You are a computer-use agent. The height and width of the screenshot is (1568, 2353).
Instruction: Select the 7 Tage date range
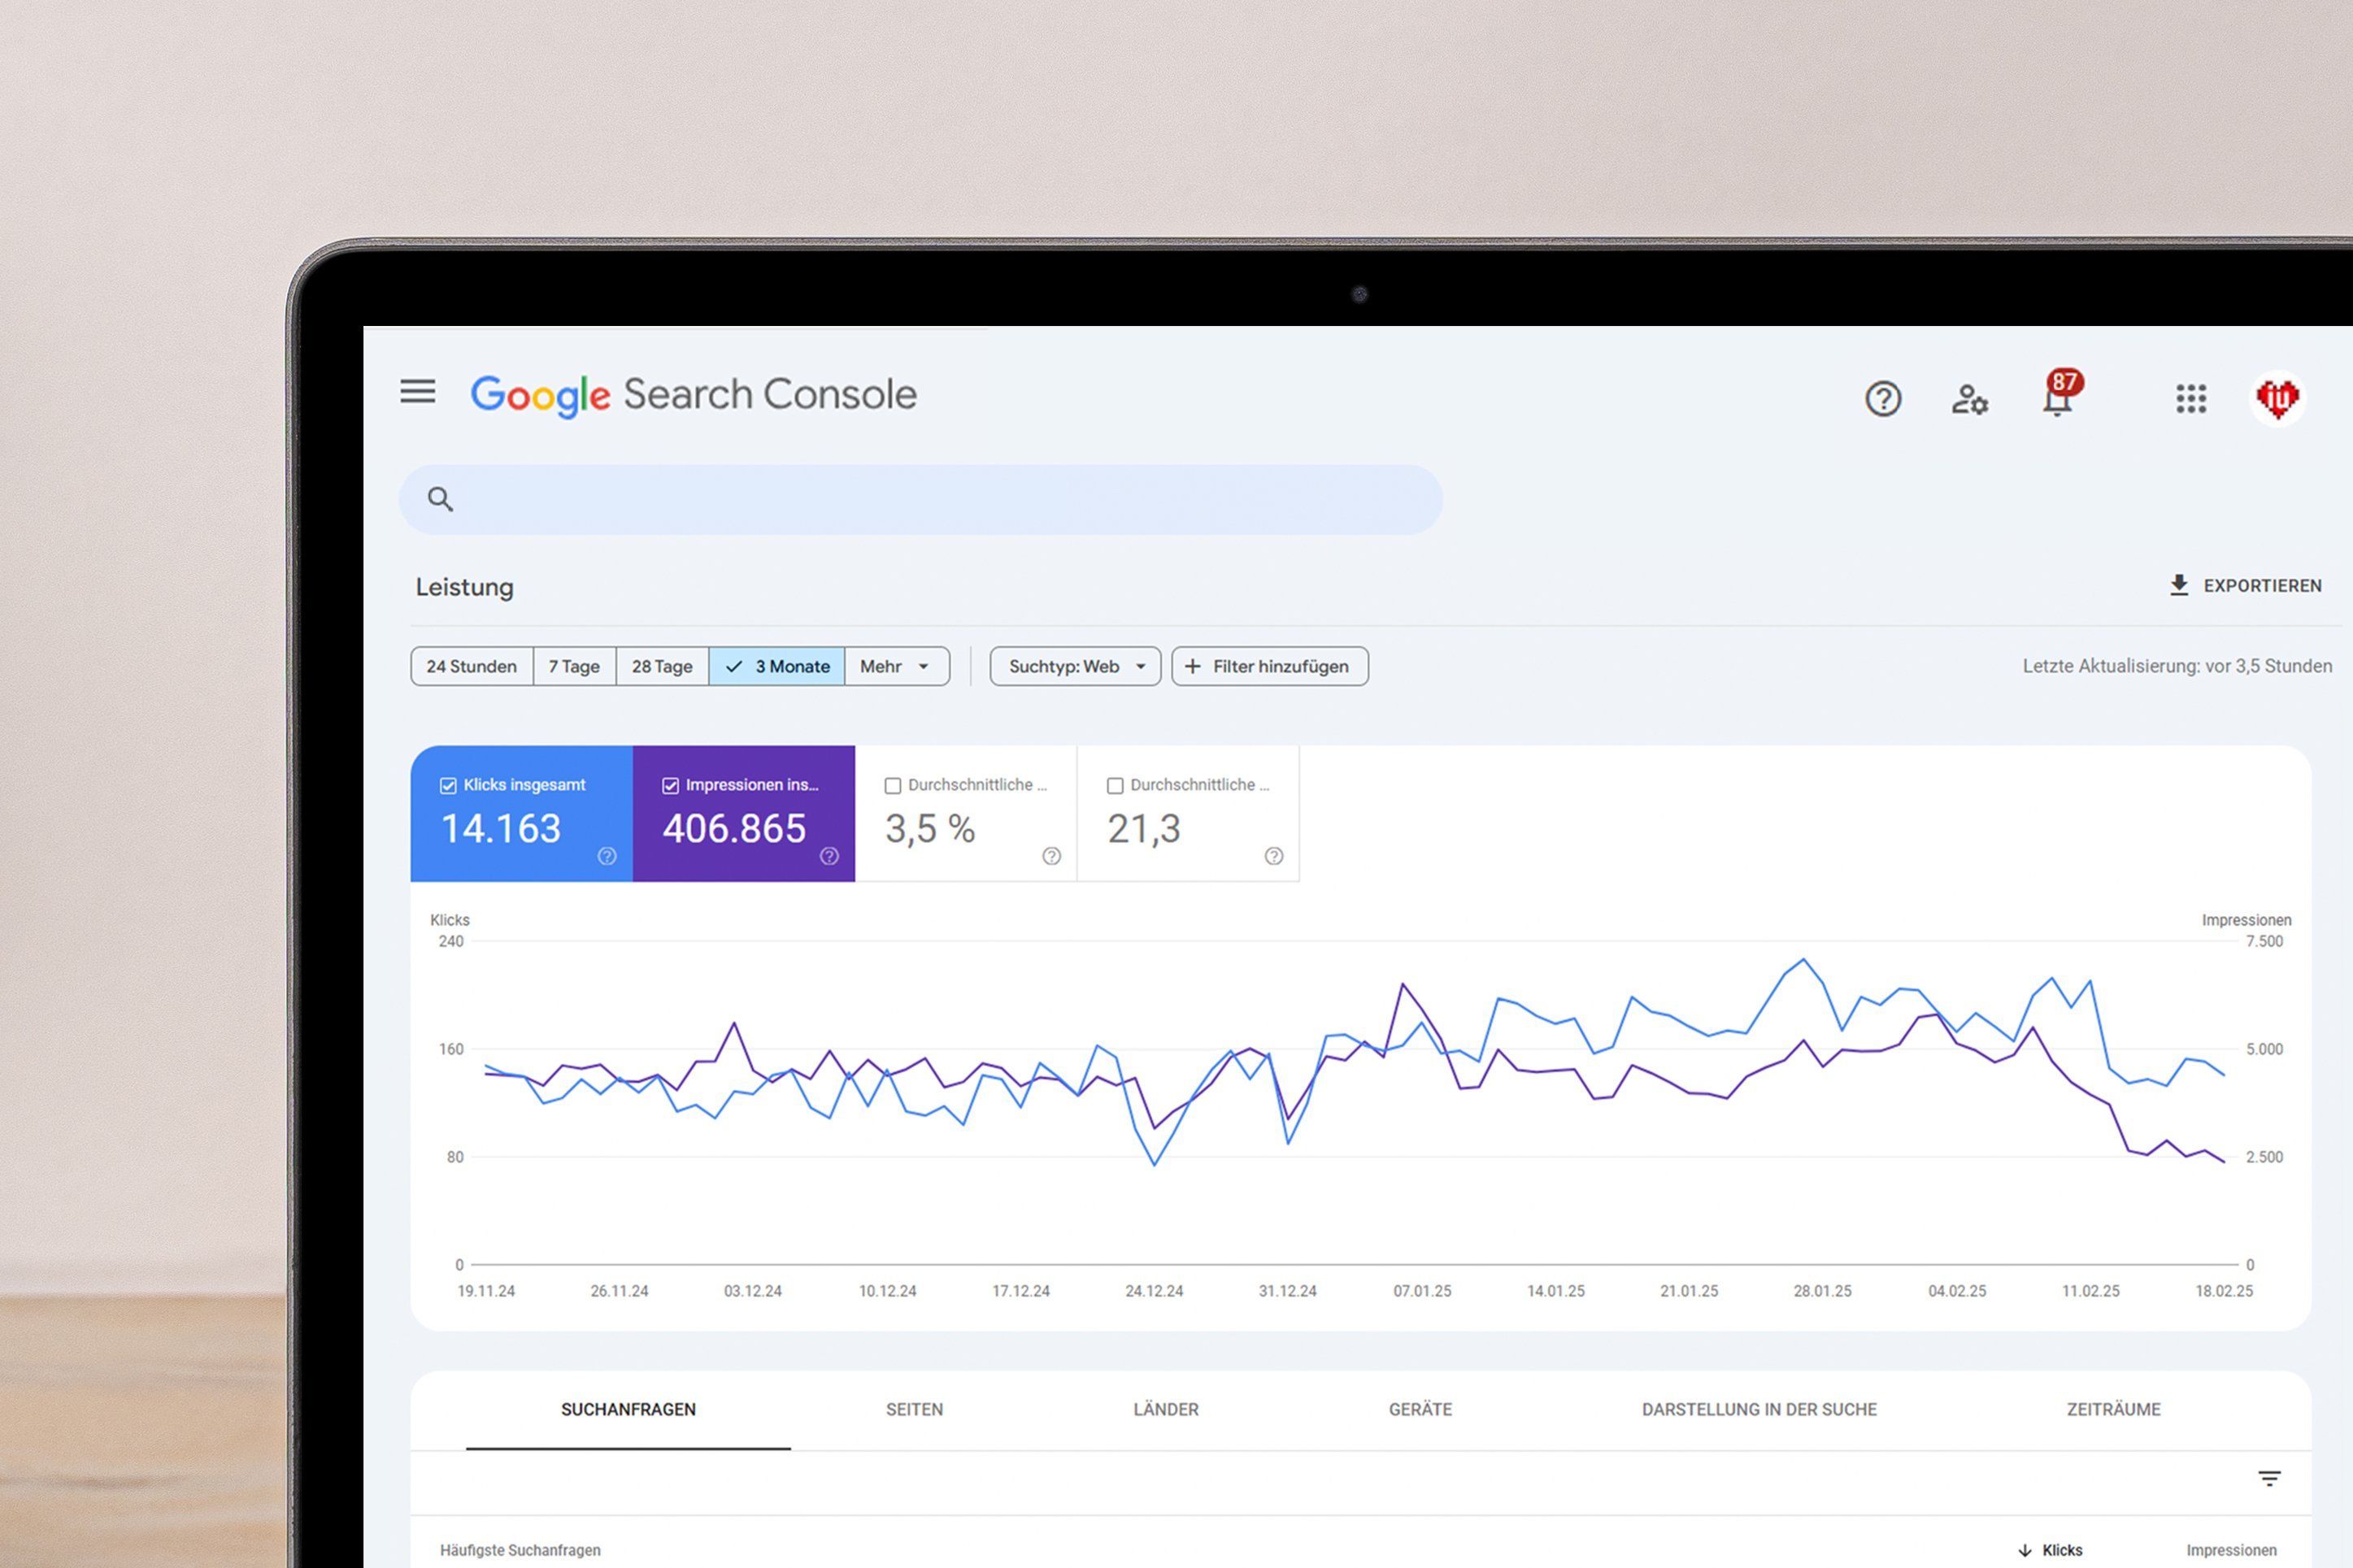tap(574, 666)
